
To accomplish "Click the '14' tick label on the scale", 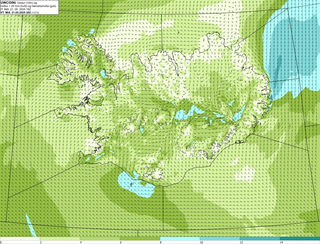I will 281,242.
